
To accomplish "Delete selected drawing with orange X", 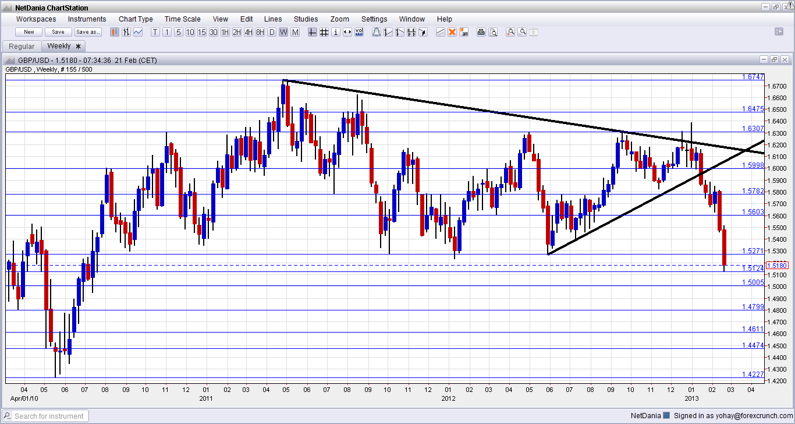I will pos(452,32).
